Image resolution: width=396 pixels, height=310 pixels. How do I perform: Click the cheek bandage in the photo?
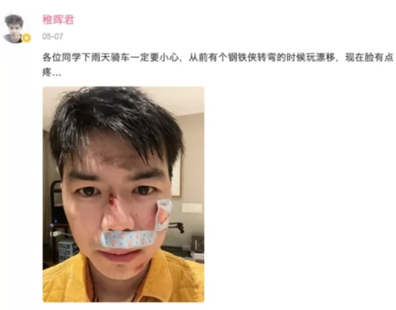pyautogui.click(x=163, y=215)
